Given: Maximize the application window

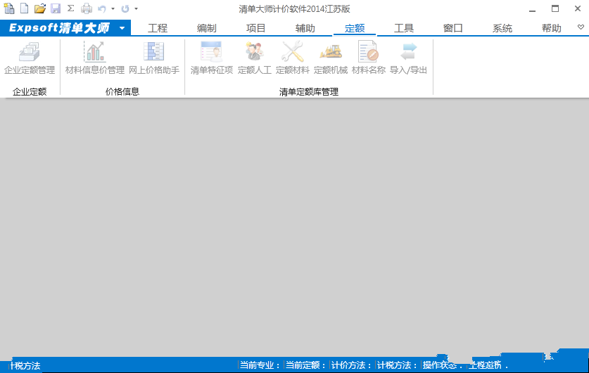Looking at the screenshot, I should pos(555,8).
